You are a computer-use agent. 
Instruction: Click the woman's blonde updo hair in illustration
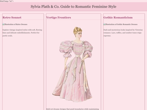77,30
